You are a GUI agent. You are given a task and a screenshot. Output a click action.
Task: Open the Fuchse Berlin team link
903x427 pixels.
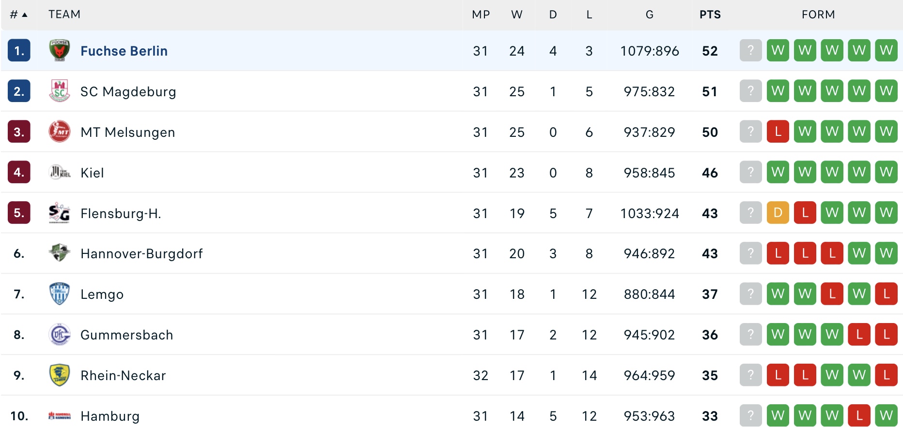tap(124, 51)
